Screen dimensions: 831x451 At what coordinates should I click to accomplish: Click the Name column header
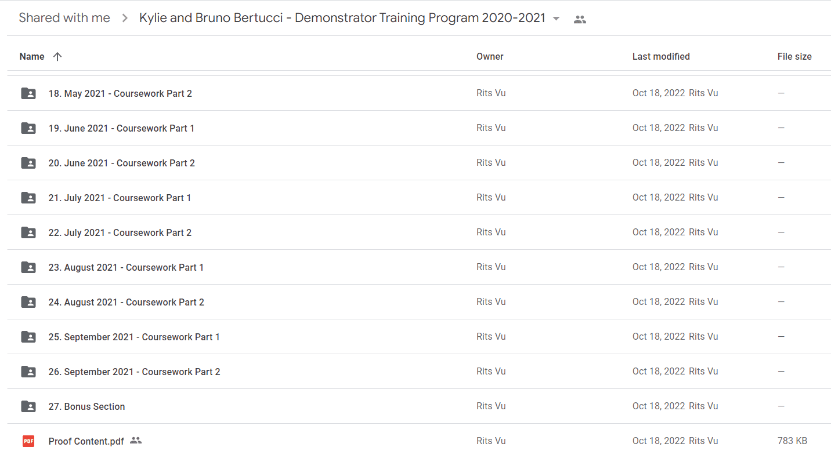click(x=32, y=56)
